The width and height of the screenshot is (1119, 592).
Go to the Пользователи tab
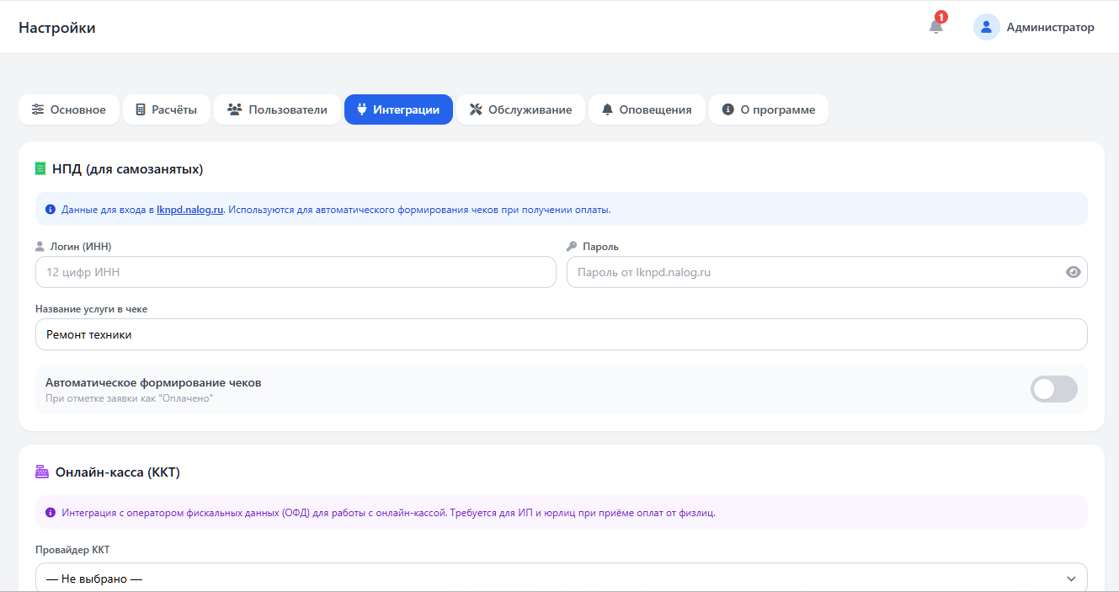click(277, 109)
